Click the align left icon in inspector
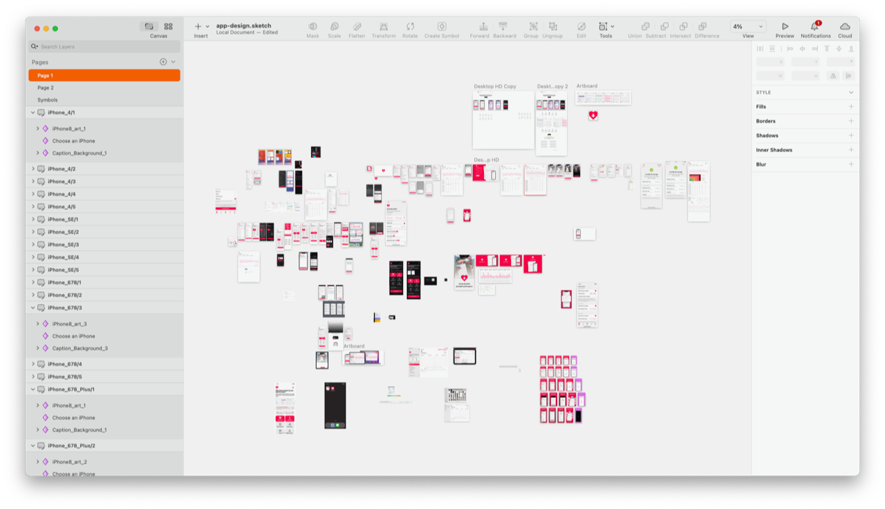The image size is (885, 509). pos(790,48)
